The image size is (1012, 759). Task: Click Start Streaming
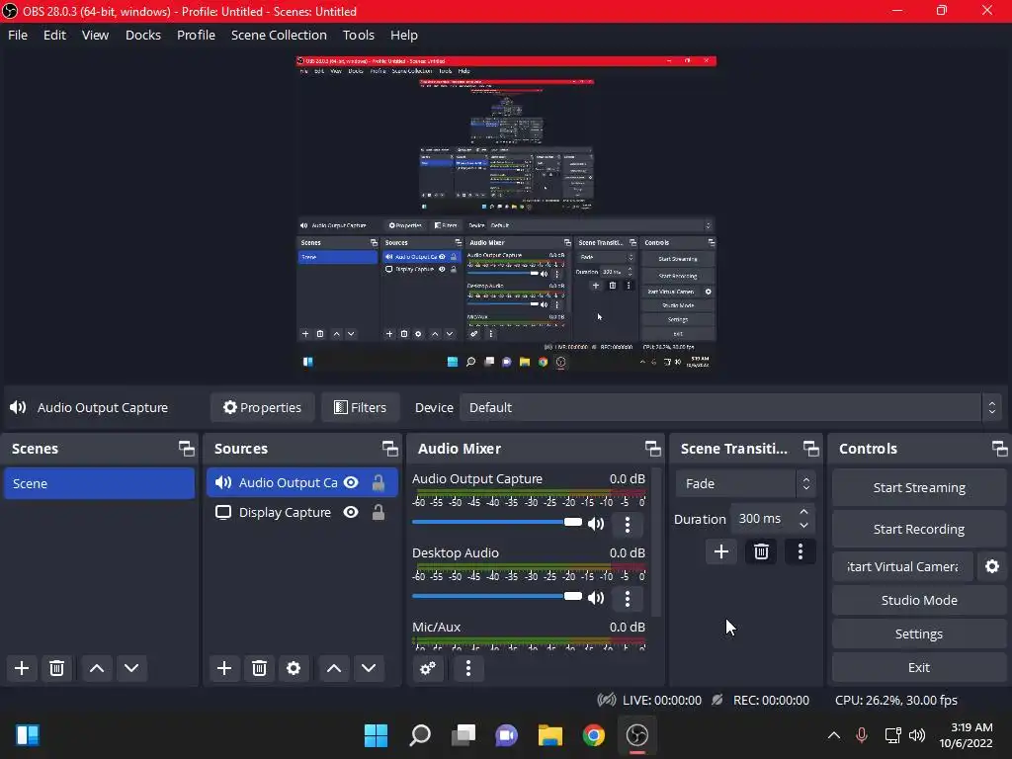pos(919,488)
